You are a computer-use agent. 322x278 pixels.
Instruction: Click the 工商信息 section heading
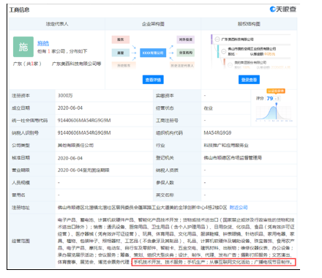[x=19, y=10]
